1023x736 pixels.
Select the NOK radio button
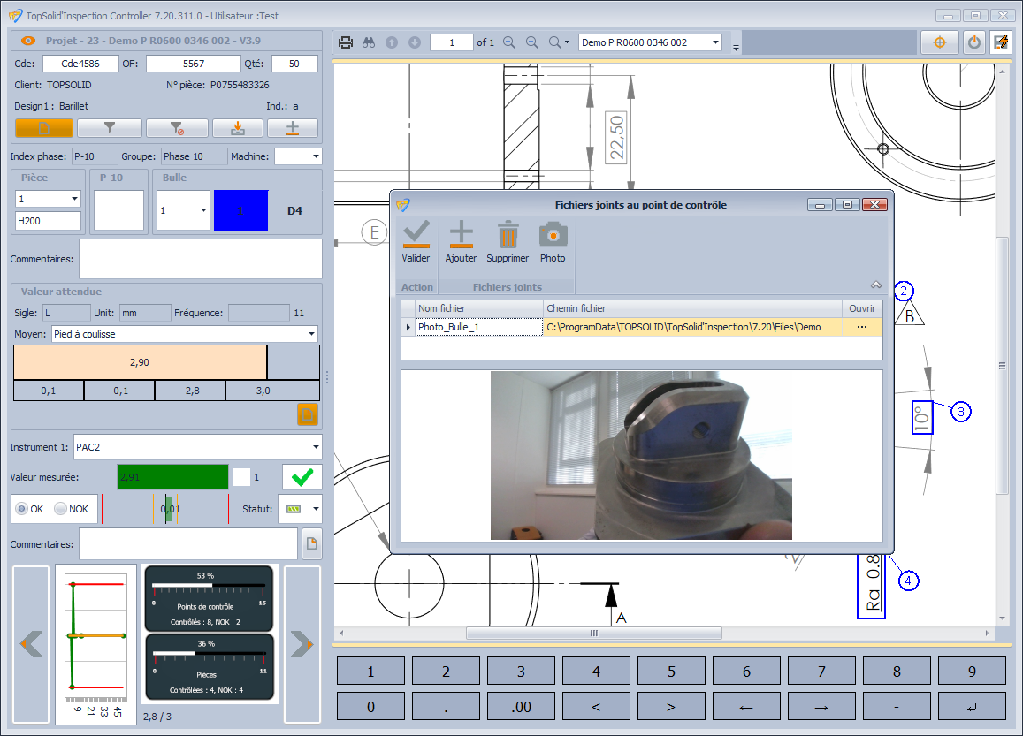pos(60,509)
